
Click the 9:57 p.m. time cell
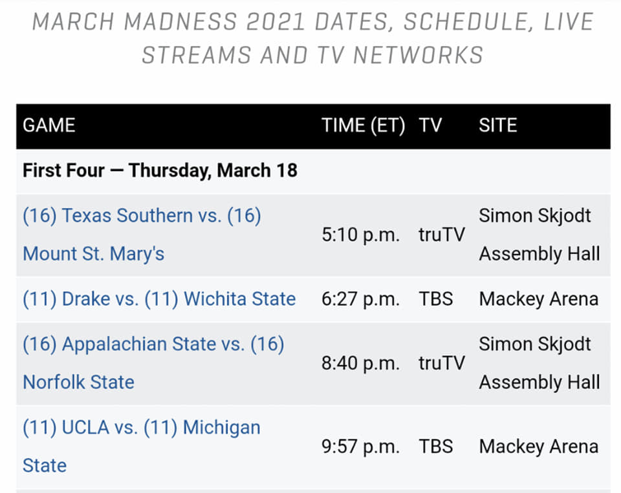pyautogui.click(x=360, y=446)
